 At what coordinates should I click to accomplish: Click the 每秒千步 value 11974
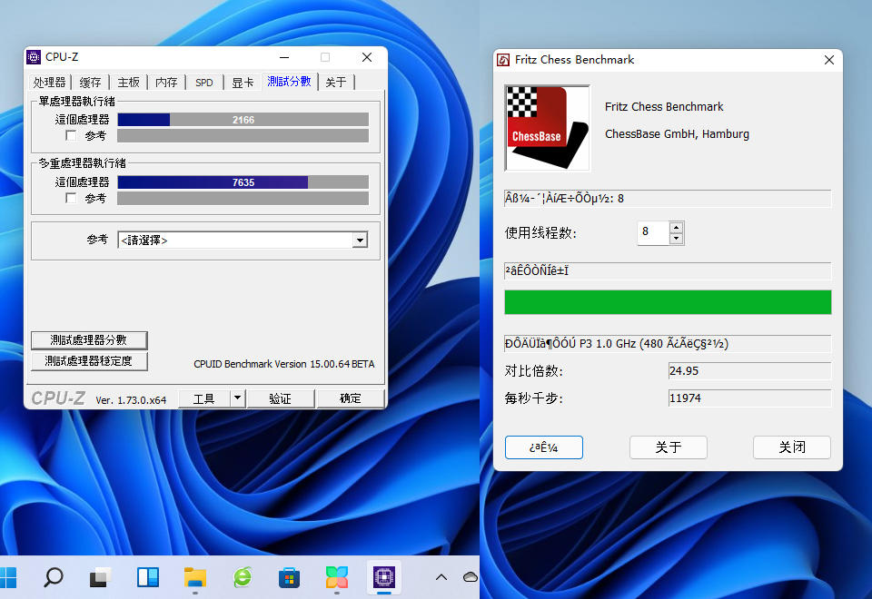click(749, 398)
